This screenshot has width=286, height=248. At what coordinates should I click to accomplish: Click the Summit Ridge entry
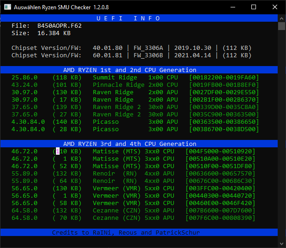[115, 78]
